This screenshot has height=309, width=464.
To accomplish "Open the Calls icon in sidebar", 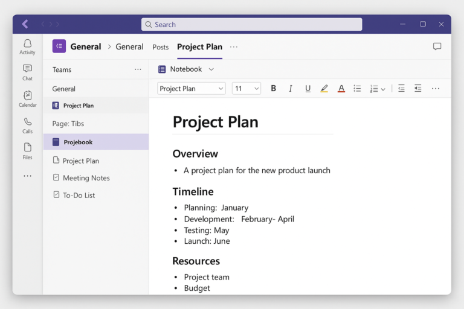I will tap(27, 125).
